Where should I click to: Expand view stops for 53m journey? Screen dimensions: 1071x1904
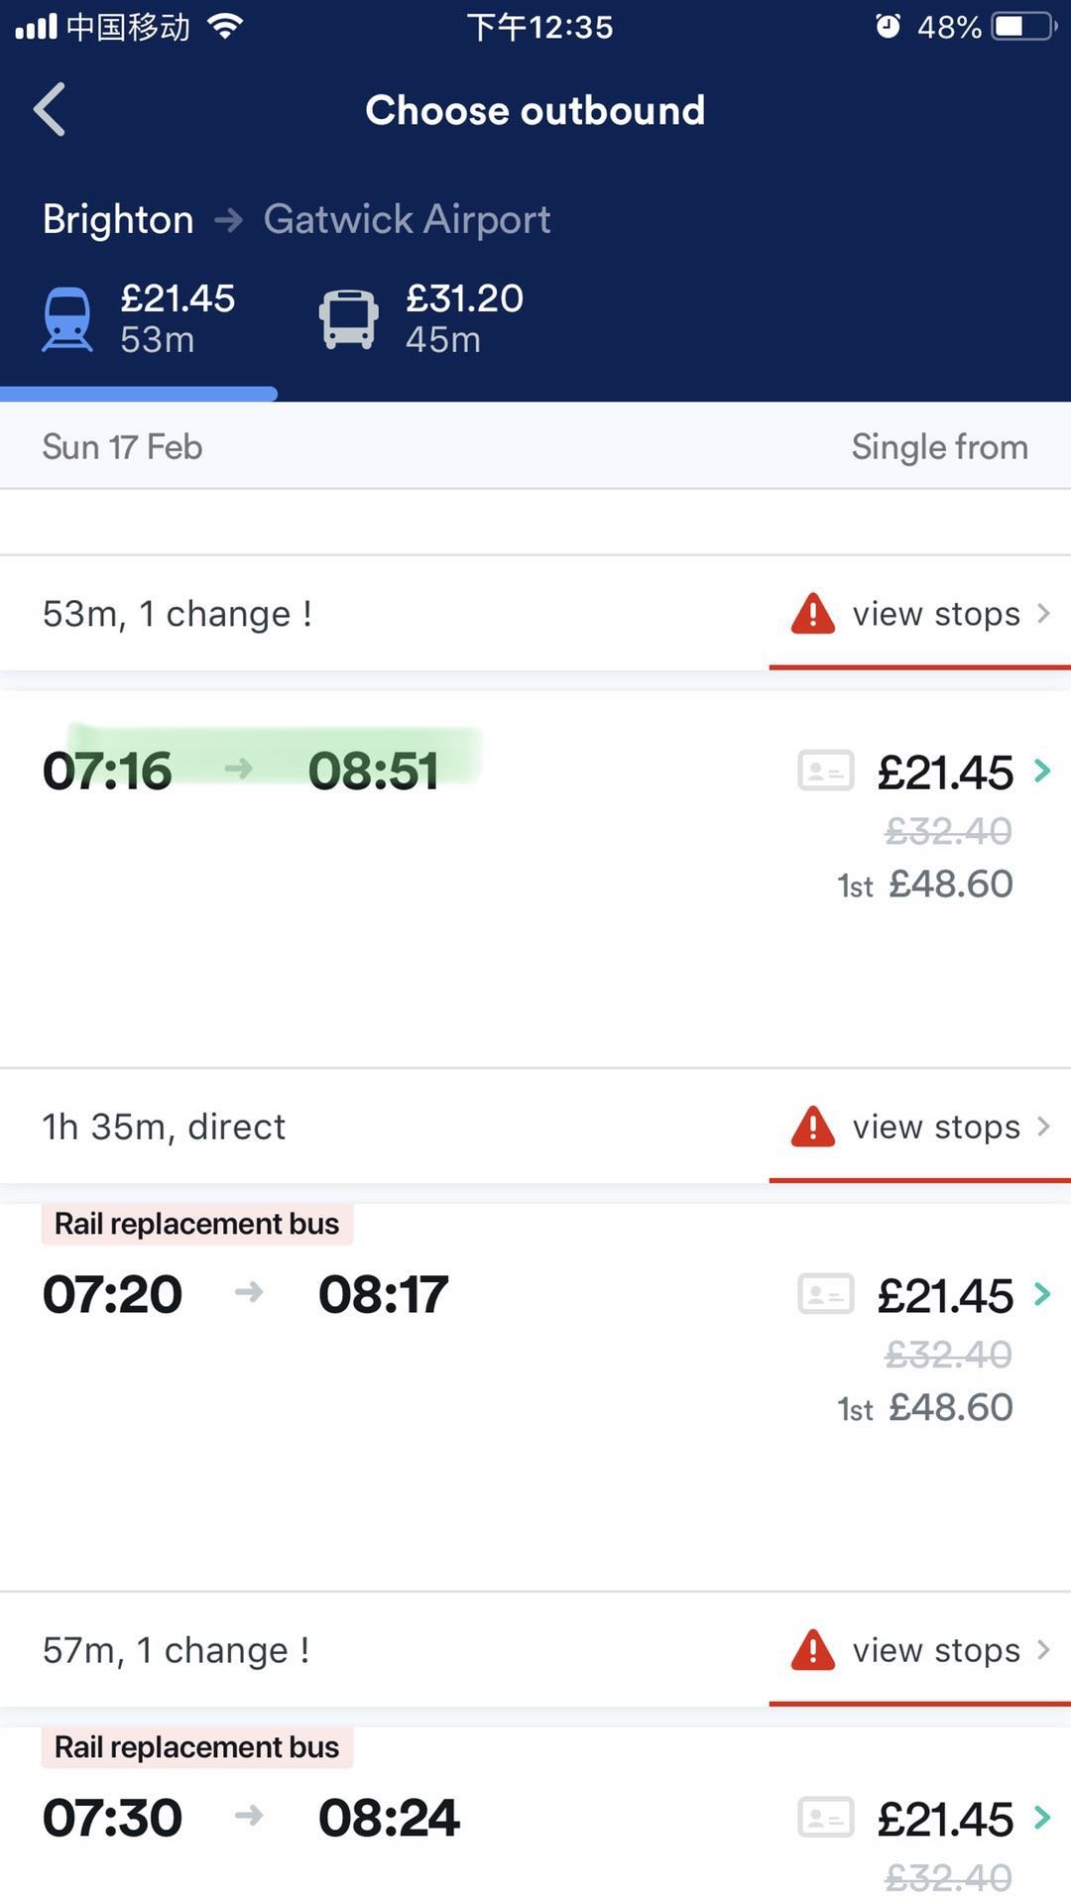pos(937,615)
